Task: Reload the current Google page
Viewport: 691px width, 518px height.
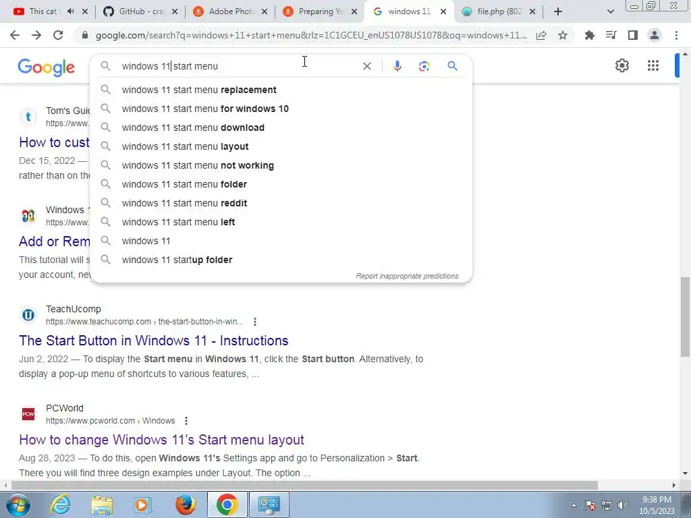Action: point(58,35)
